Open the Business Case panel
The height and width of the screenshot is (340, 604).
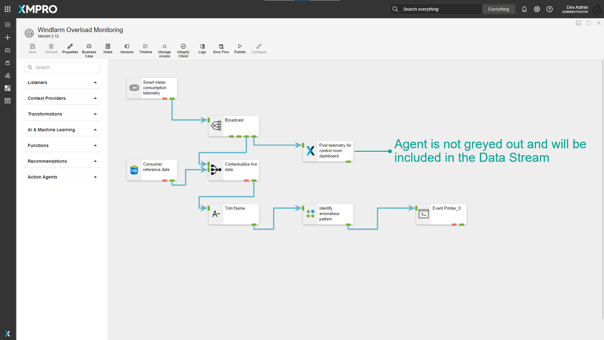click(89, 50)
